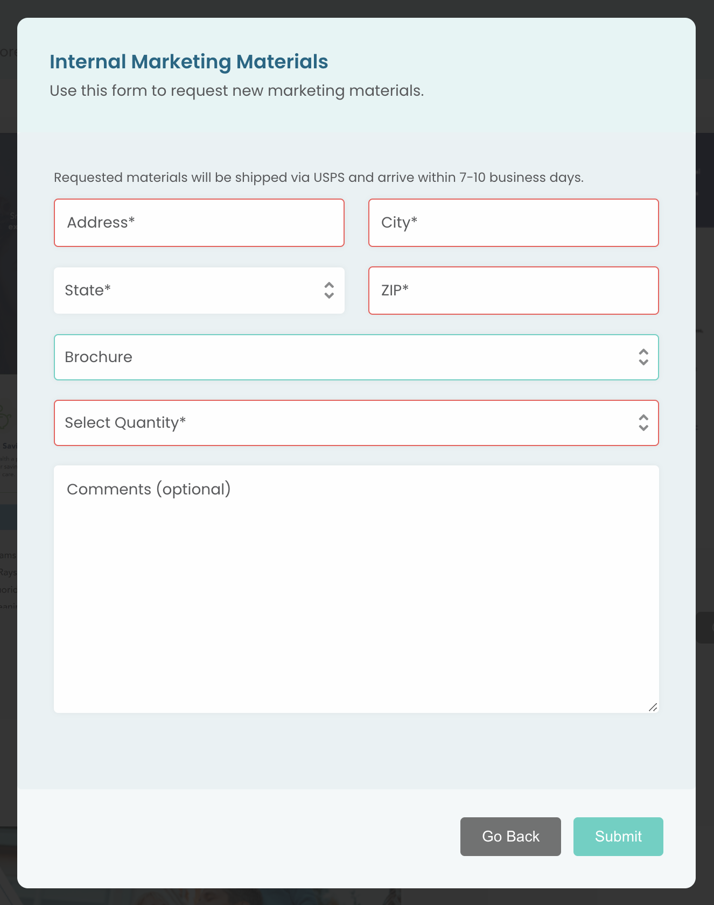Click the blank footer area left of Go Back
The height and width of the screenshot is (905, 714).
pyautogui.click(x=237, y=837)
